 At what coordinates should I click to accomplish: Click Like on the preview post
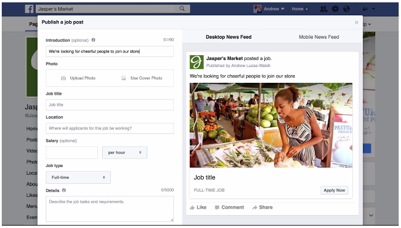[198, 207]
